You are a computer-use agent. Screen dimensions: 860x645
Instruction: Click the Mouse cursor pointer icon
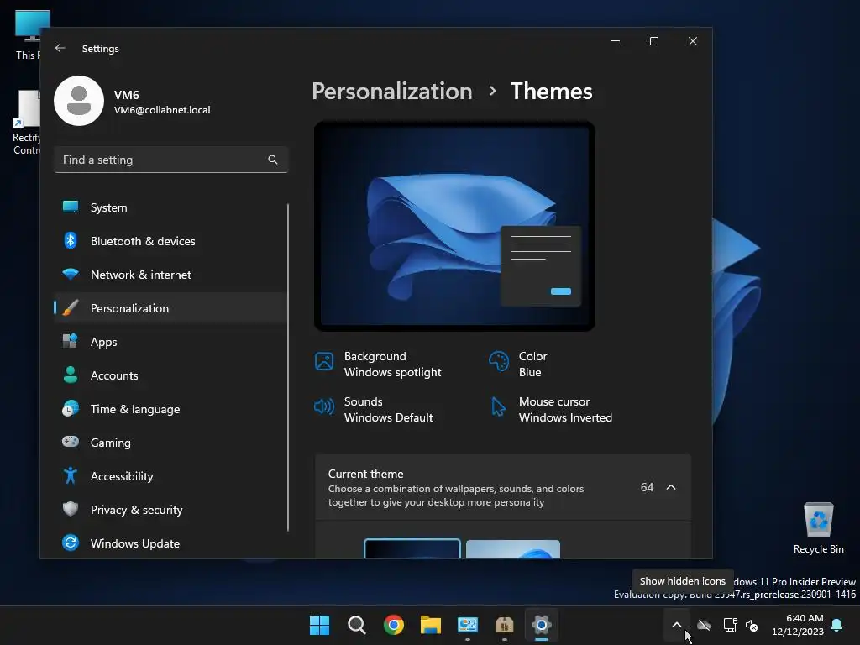pos(499,407)
